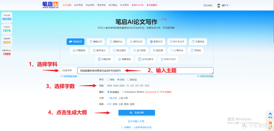Set word count to 2万

[132, 86]
